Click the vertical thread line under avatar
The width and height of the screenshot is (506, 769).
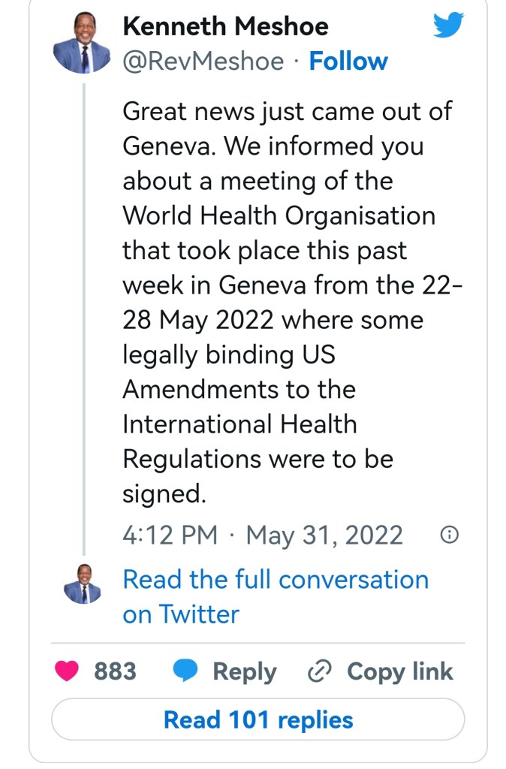coord(83,315)
